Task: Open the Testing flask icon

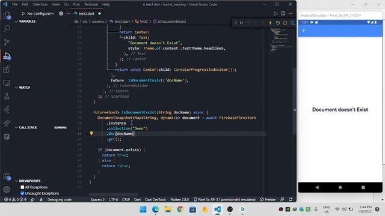Action: (x=7, y=96)
